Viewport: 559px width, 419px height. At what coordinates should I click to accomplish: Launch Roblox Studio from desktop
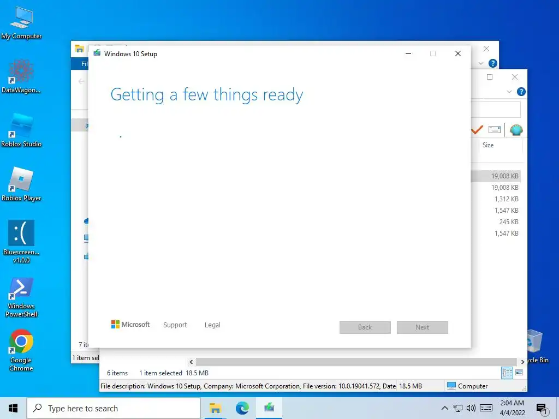click(21, 130)
